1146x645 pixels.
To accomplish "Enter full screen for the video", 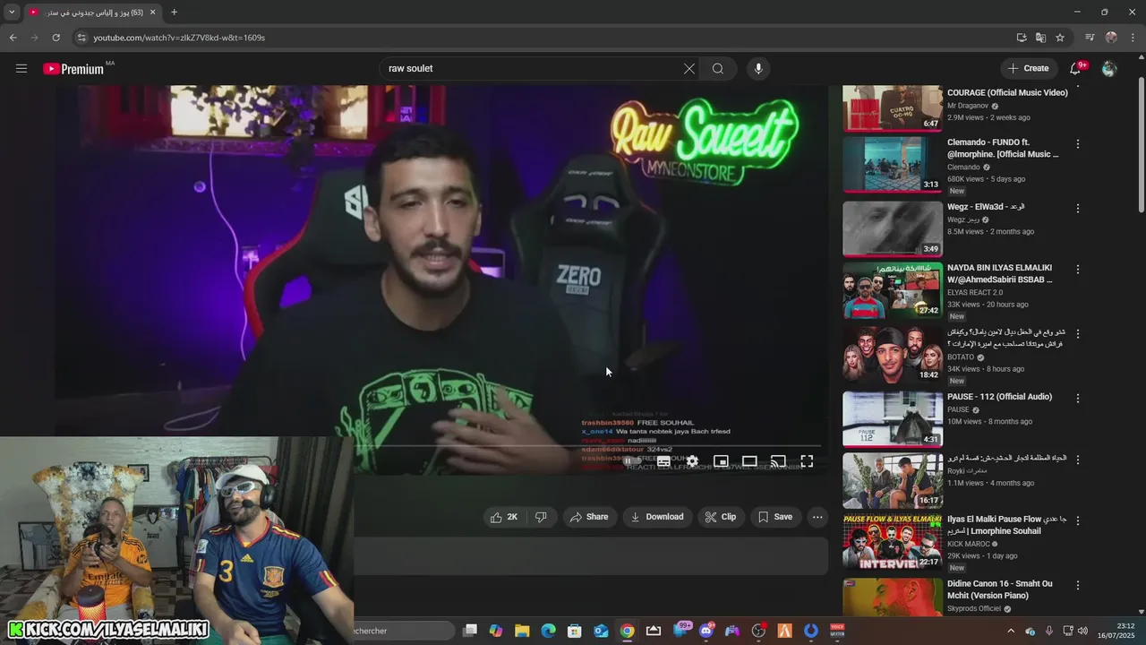I will point(807,461).
